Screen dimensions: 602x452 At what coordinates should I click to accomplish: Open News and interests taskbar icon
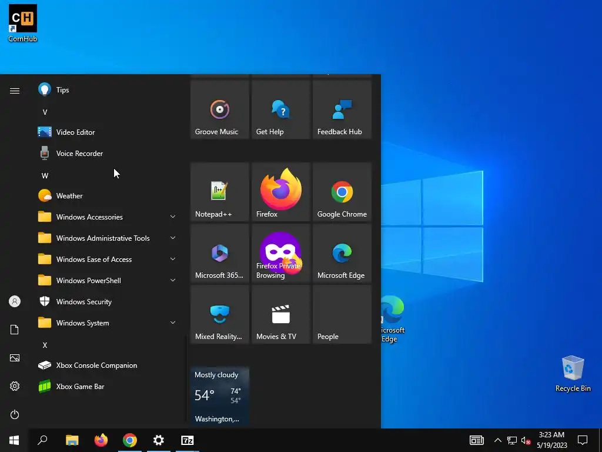point(476,440)
